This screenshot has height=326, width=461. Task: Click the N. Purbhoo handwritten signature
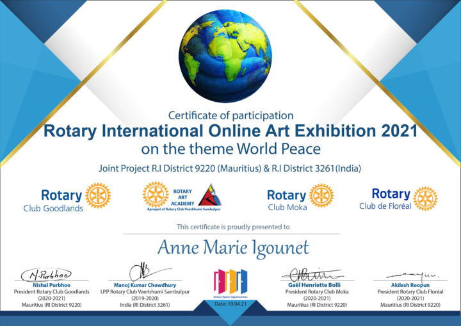pos(46,275)
